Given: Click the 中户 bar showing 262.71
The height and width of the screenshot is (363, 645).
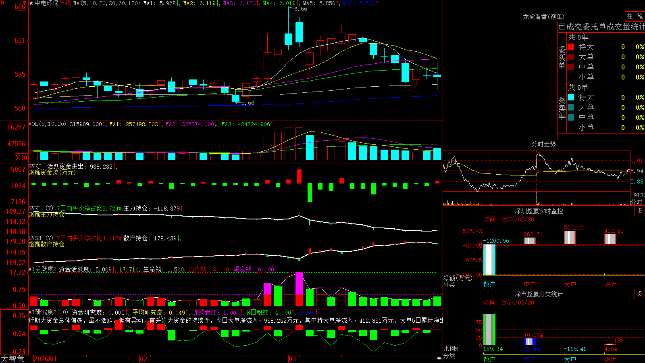Looking at the screenshot, I should click(530, 241).
